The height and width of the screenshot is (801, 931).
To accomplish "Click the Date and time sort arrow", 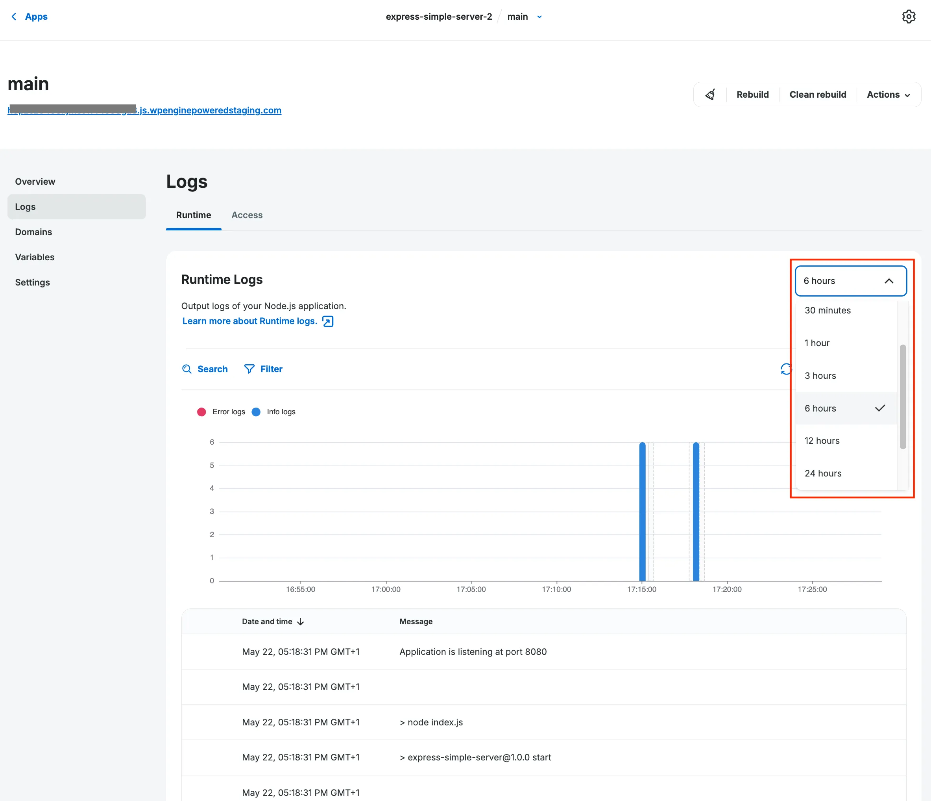I will (300, 621).
